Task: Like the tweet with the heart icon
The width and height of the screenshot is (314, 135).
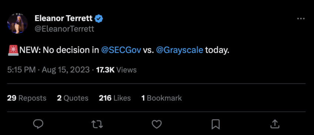Action: (157, 124)
